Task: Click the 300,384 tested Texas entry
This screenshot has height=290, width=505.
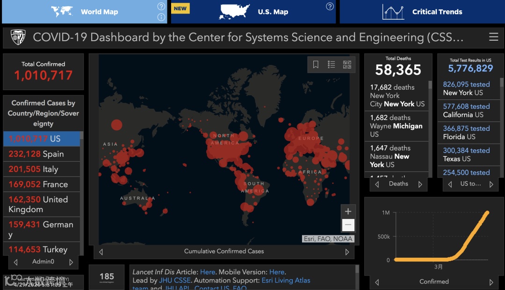Action: (x=469, y=155)
